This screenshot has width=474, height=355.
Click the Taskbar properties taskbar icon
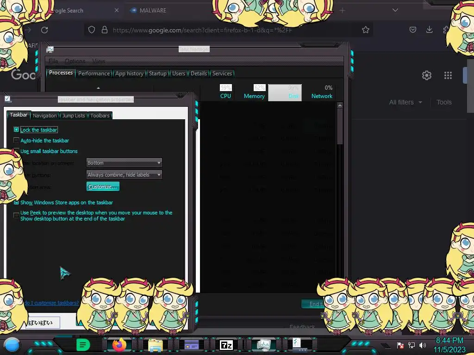point(299,345)
